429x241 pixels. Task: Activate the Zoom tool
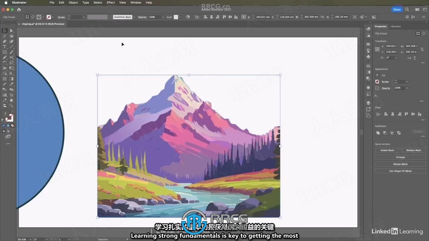(x=11, y=106)
